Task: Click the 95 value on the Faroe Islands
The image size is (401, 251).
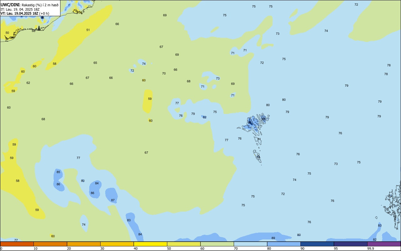Action: [250, 123]
